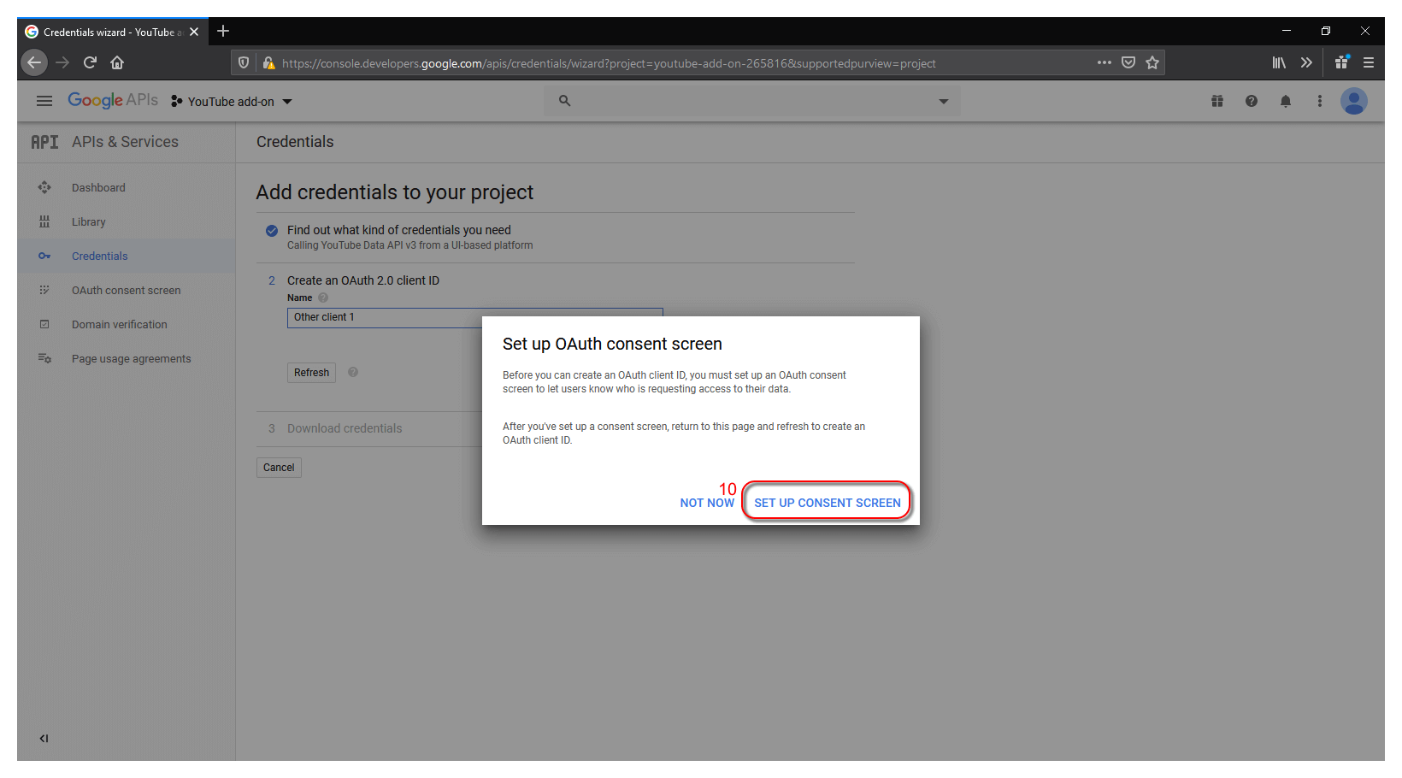Open the Firefox hamburger menu

tap(1369, 62)
